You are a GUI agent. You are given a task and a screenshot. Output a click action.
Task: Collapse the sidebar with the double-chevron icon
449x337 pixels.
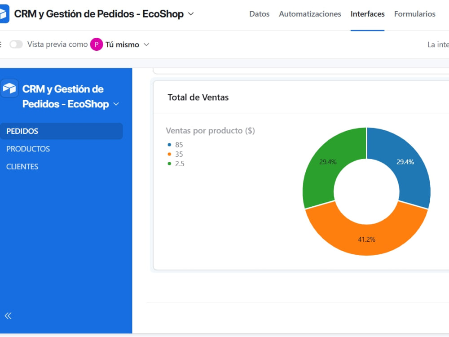tap(8, 315)
